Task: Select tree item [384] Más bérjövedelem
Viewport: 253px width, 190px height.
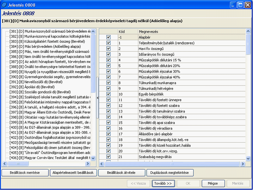Action: click(x=45, y=47)
